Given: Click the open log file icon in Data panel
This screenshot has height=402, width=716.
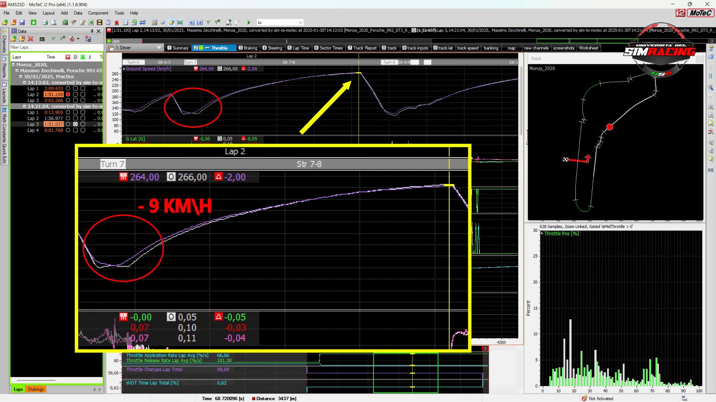Looking at the screenshot, I should point(14,39).
